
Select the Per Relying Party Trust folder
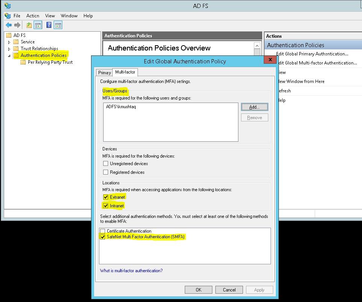point(50,62)
